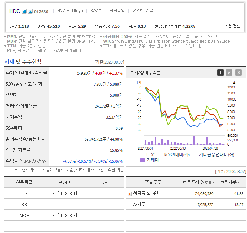
Task: Click the purple 거래량 legend swatch
Action: pyautogui.click(x=143, y=160)
